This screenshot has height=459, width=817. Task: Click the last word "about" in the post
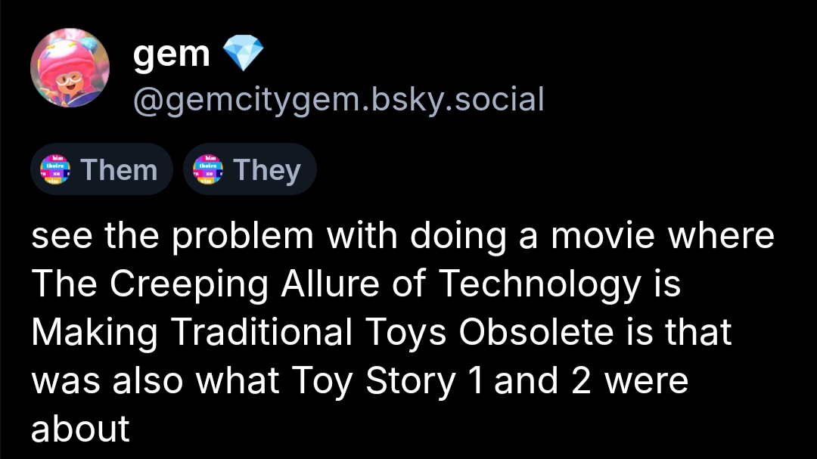coord(80,427)
